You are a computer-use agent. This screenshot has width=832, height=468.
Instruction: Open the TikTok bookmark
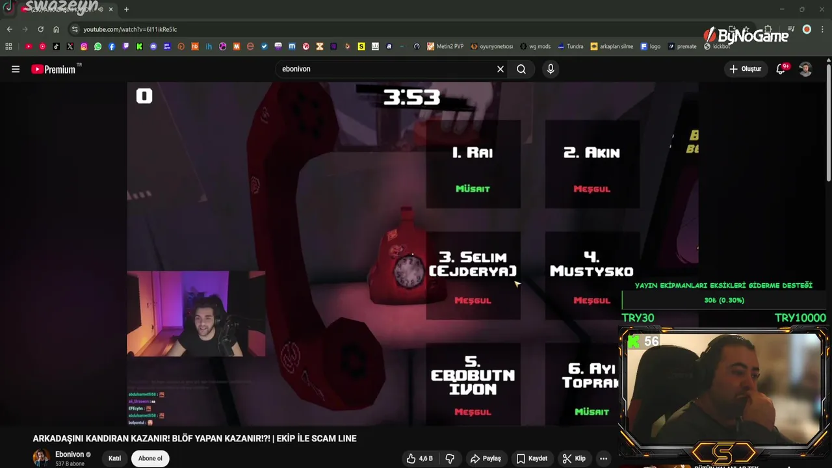click(56, 47)
